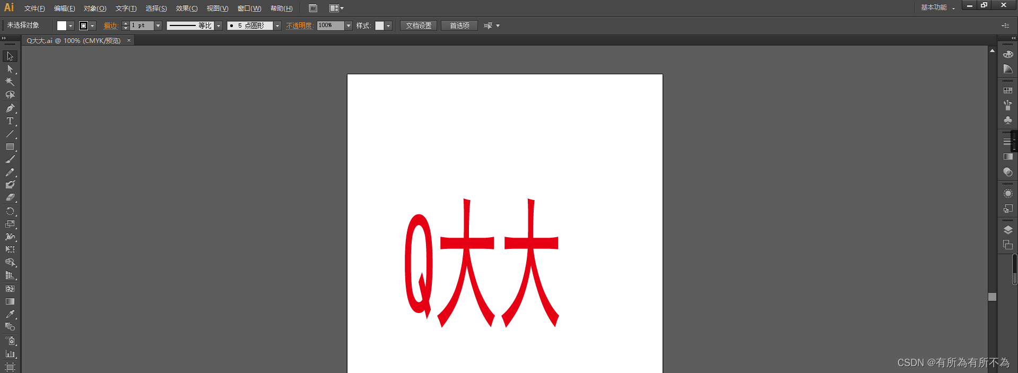This screenshot has width=1018, height=373.
Task: Select the Direct Selection tool
Action: pos(10,69)
